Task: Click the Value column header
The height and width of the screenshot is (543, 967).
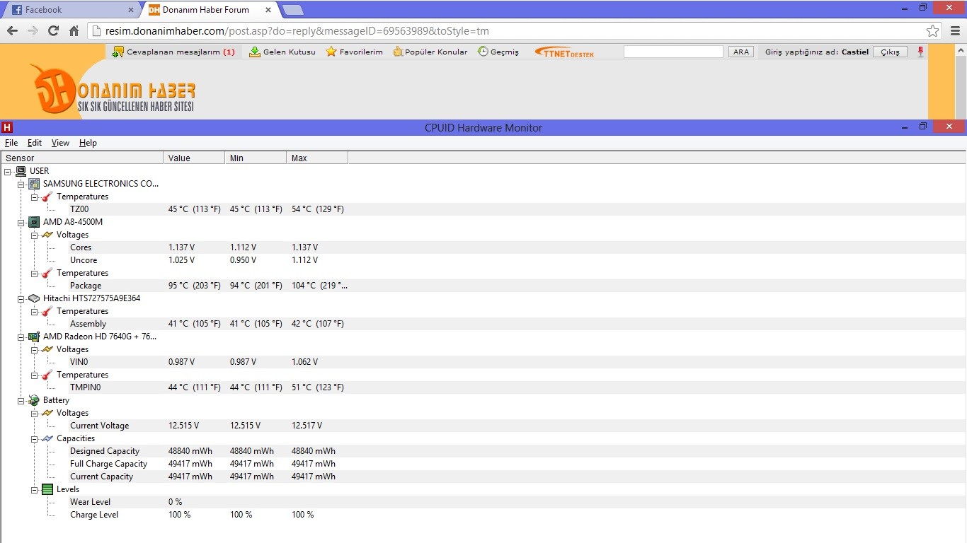Action: click(x=194, y=158)
